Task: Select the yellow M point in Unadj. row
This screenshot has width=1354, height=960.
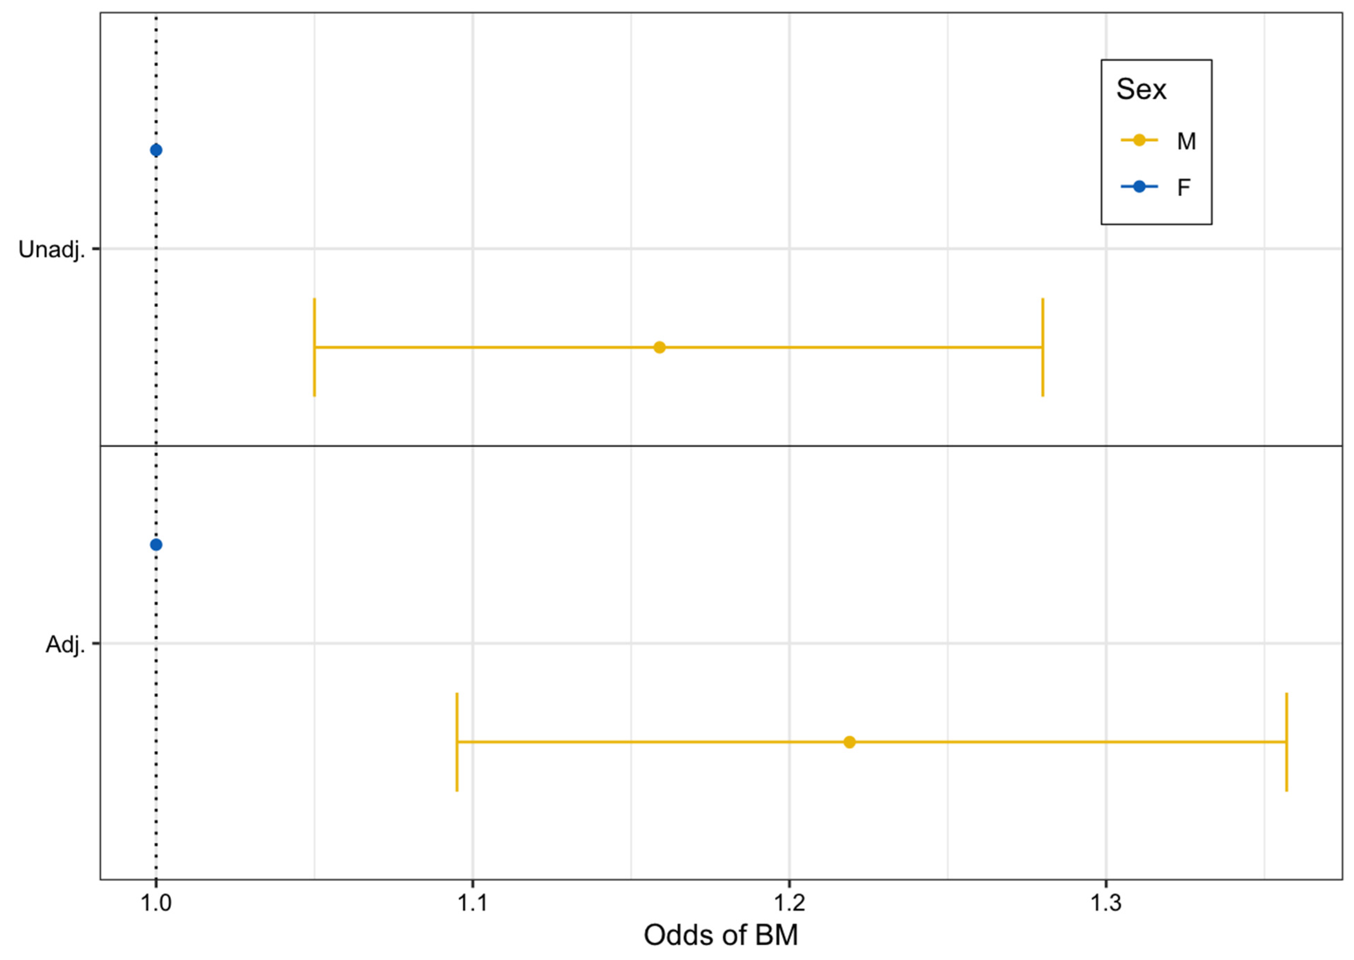Action: pyautogui.click(x=659, y=347)
